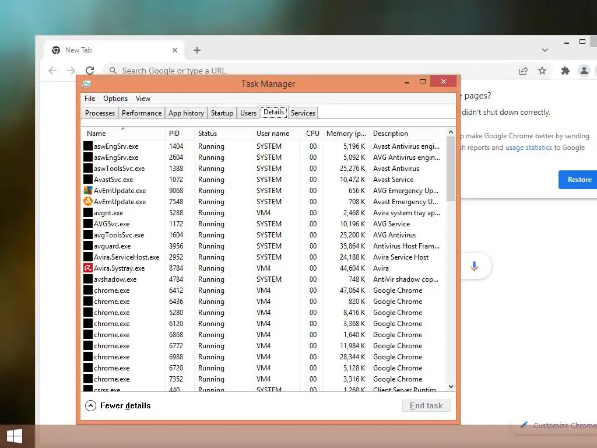Sort by the User name column
This screenshot has height=448, width=597.
(x=276, y=134)
